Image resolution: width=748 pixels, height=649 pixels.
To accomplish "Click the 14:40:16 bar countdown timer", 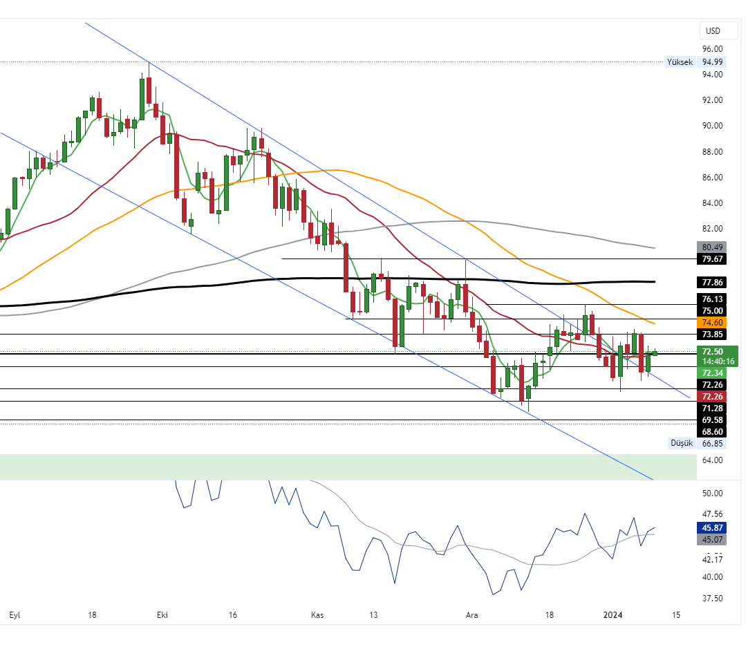I will pyautogui.click(x=716, y=361).
